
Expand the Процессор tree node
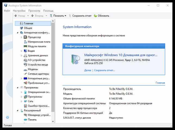point(21,37)
